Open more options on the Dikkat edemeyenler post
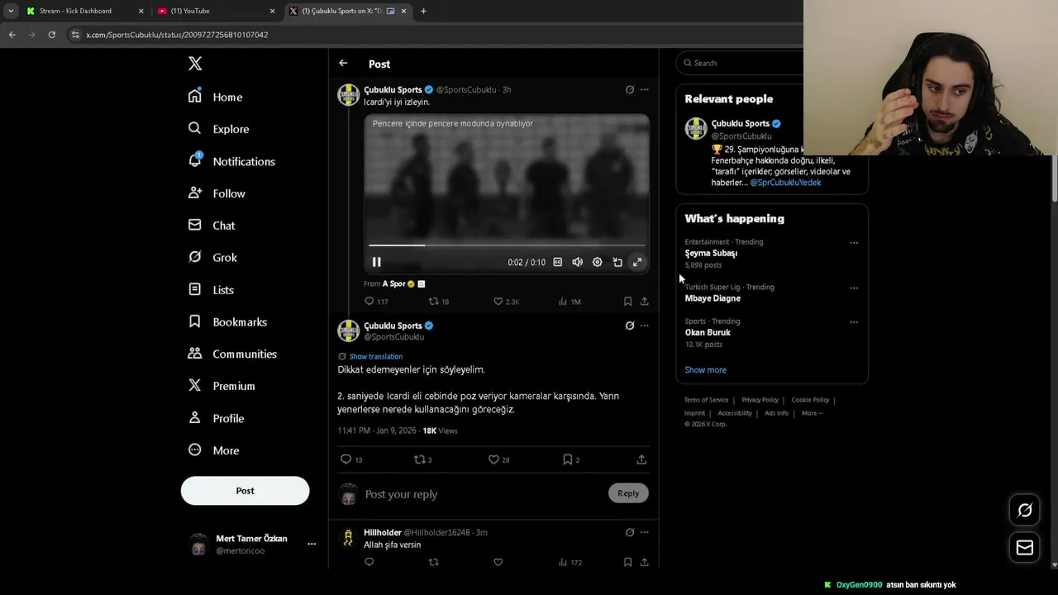1058x595 pixels. point(645,326)
